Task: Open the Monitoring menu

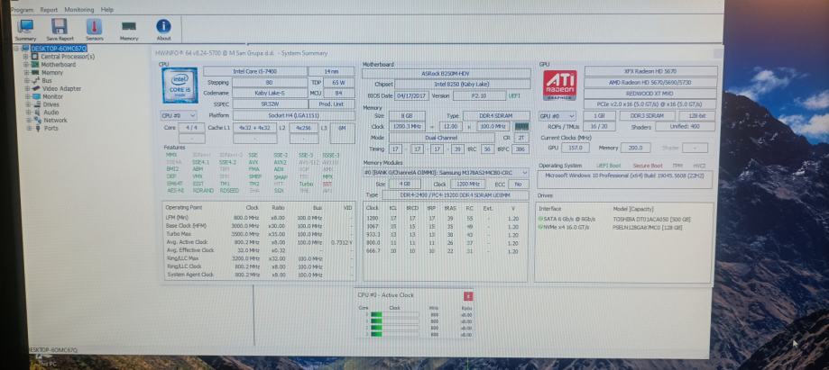Action: 79,10
